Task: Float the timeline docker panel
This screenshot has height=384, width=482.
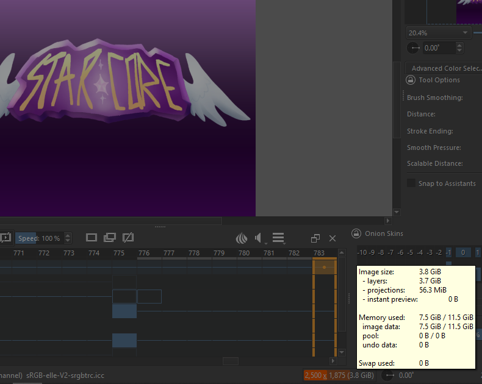Action: point(315,238)
